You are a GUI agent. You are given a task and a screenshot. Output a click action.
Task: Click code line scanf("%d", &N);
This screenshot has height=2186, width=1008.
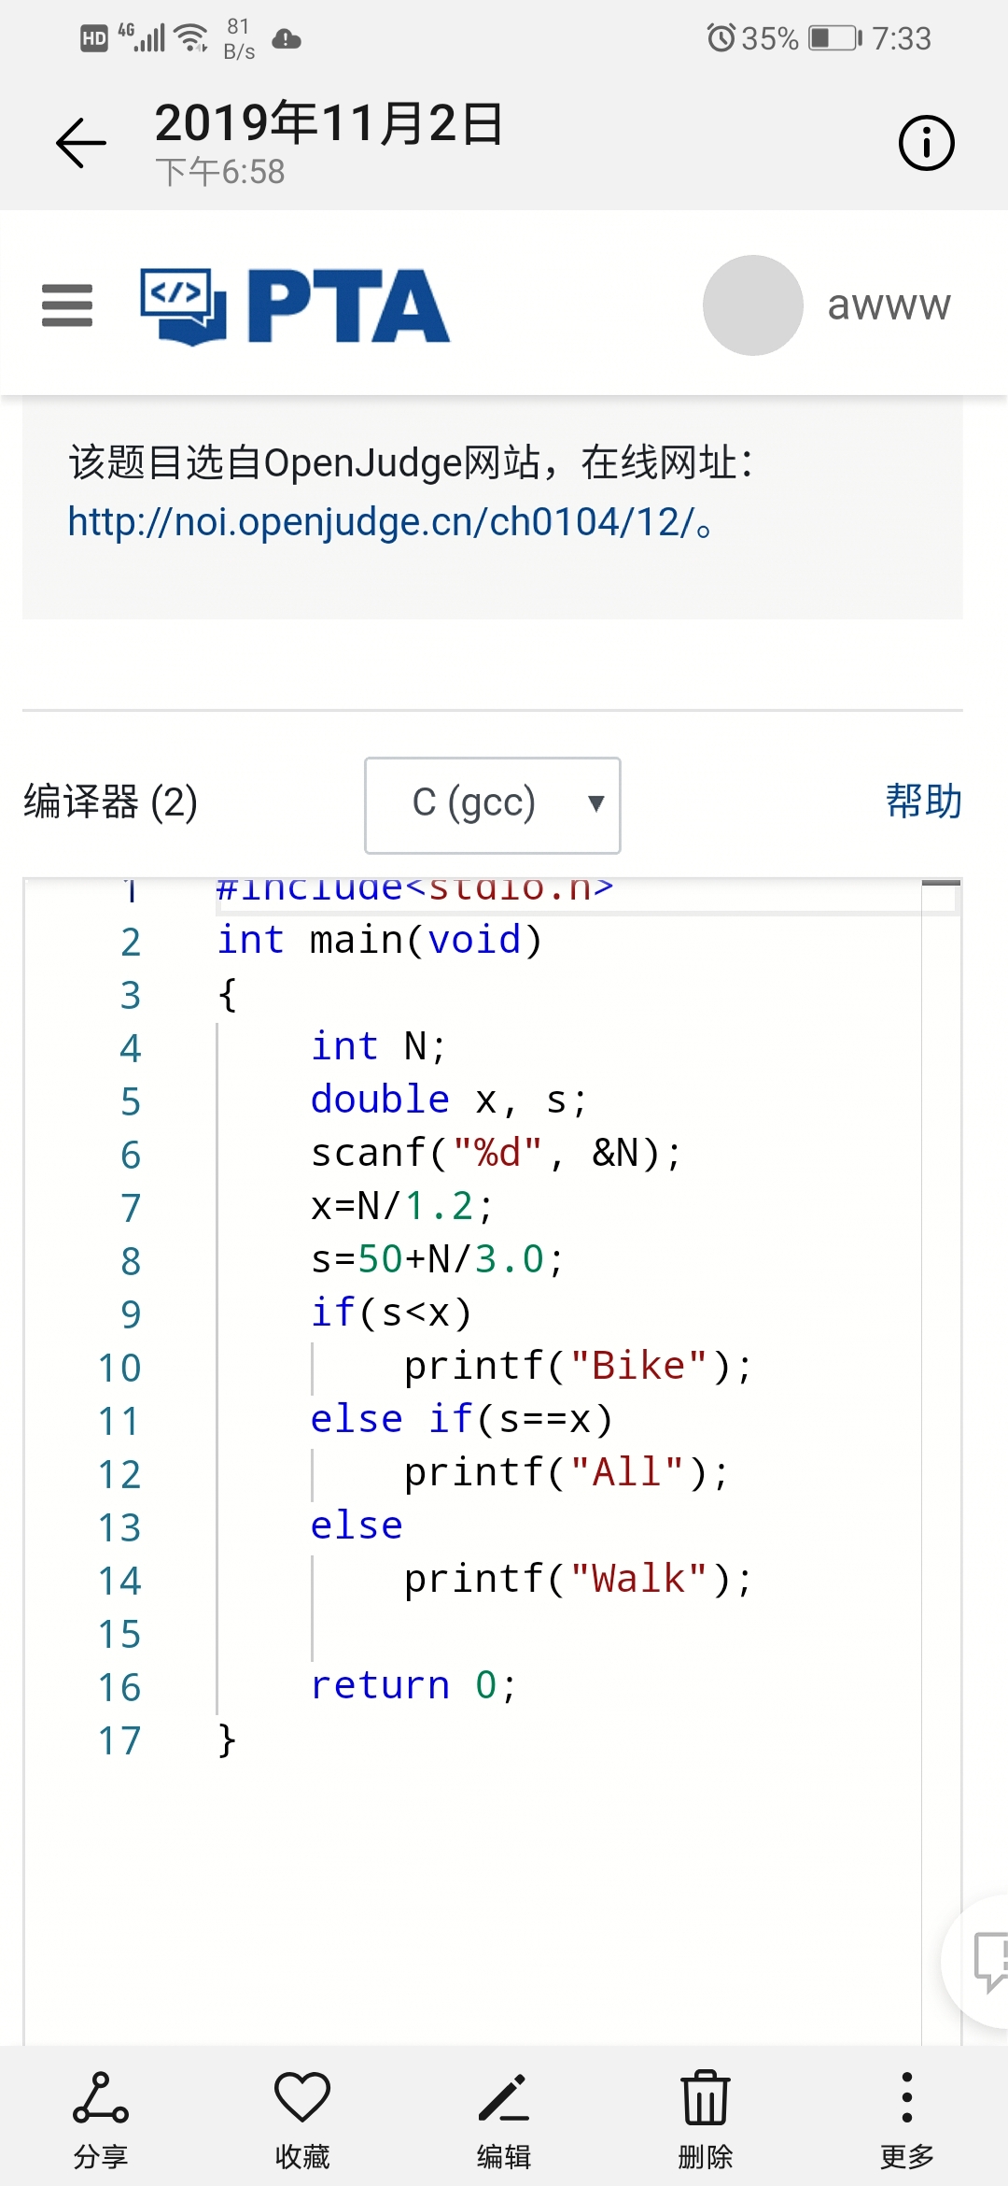click(x=497, y=1153)
